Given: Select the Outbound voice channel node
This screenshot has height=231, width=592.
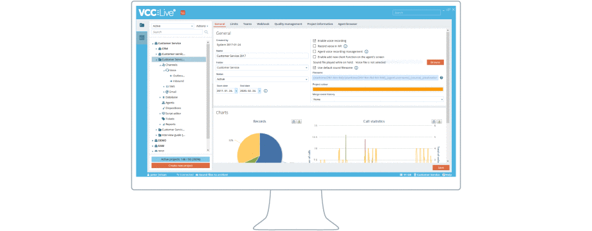Looking at the screenshot, I should [x=177, y=76].
